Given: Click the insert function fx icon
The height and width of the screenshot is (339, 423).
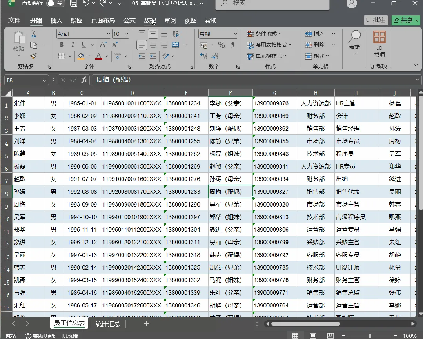Looking at the screenshot, I should pyautogui.click(x=84, y=80).
